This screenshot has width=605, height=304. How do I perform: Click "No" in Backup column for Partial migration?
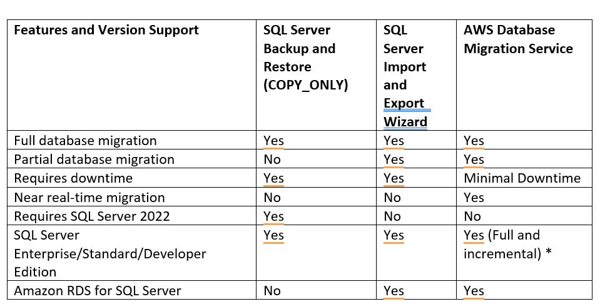pyautogui.click(x=272, y=160)
